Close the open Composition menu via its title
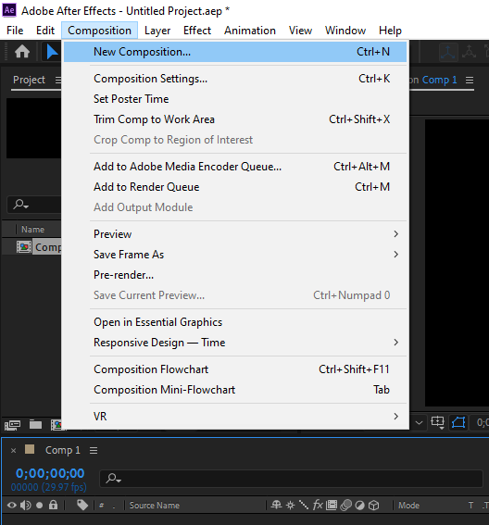The width and height of the screenshot is (489, 525). pos(99,31)
